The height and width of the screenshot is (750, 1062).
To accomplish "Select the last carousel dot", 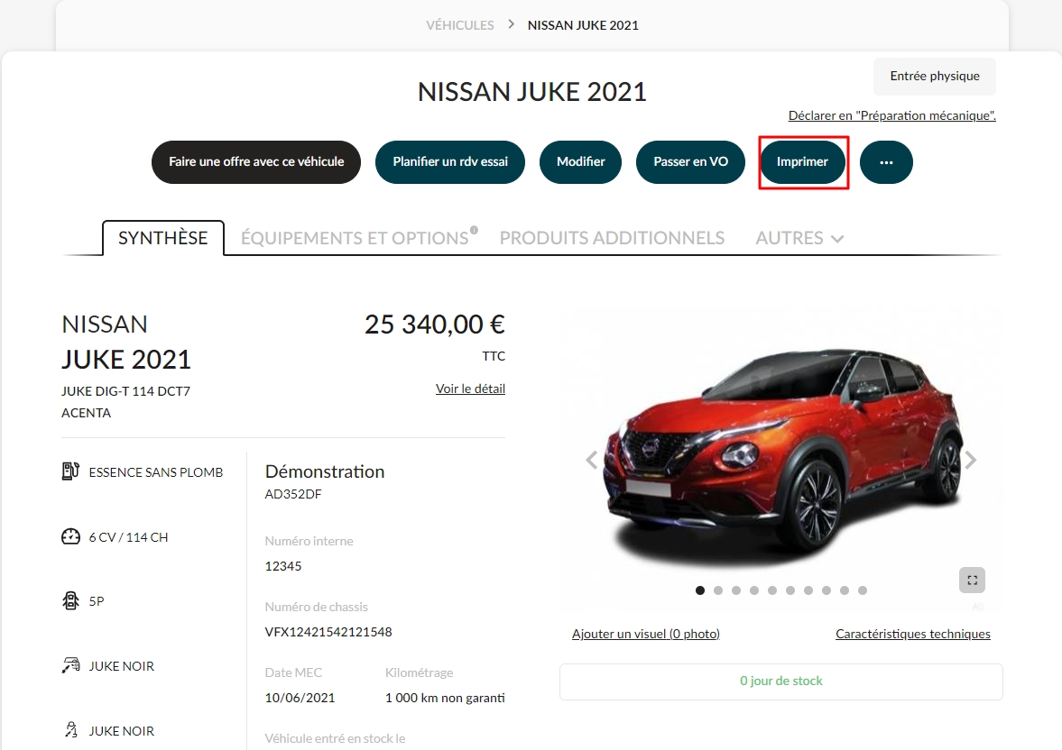I will [x=863, y=590].
